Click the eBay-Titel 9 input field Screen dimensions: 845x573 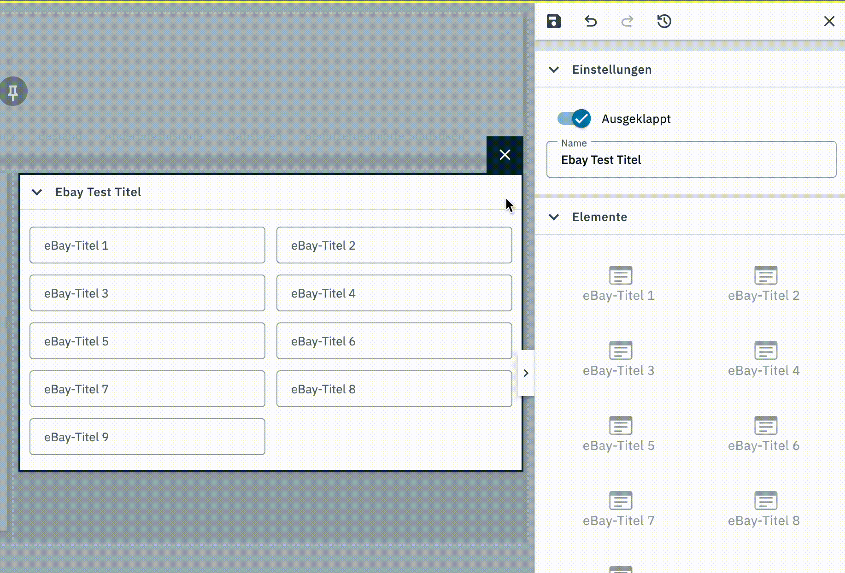pos(147,437)
